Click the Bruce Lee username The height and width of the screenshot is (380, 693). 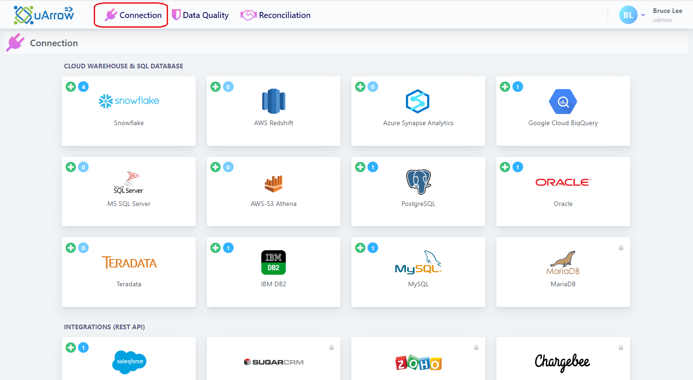(x=667, y=11)
